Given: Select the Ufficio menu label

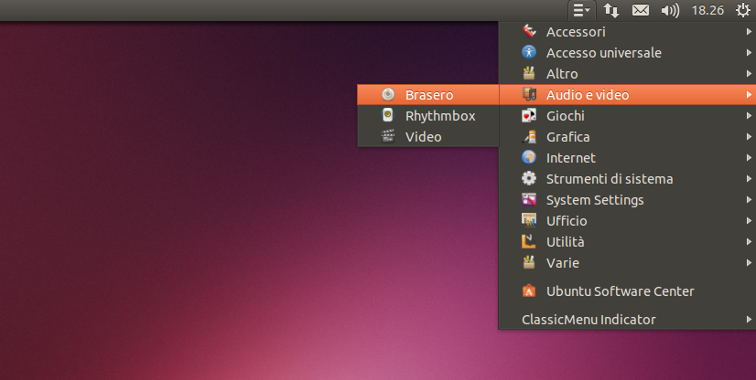Looking at the screenshot, I should tap(567, 221).
